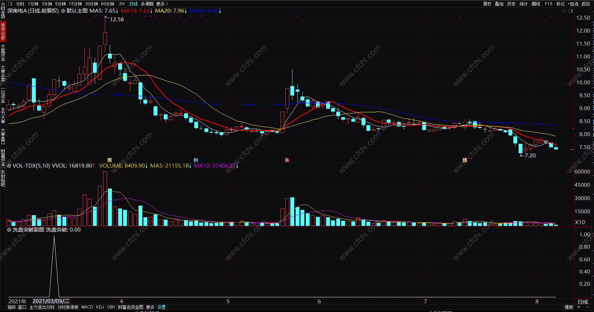Open 财富资金 in the left sidebar
The width and height of the screenshot is (594, 312).
[x=3, y=157]
